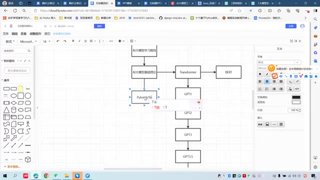Viewport: 320px width, 180px height.
Task: Open the white 背景色 background color swatch
Action: (x=296, y=102)
